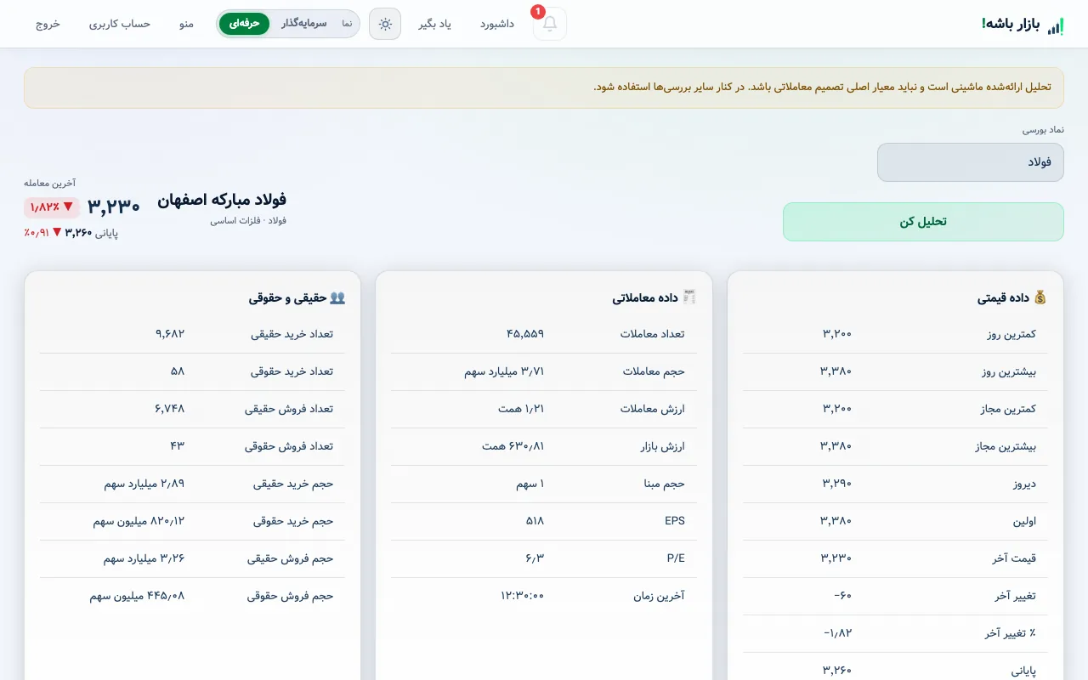Click the آخرین زمان value ۱۲:۳۰:۰۰
The image size is (1088, 680).
coord(523,596)
